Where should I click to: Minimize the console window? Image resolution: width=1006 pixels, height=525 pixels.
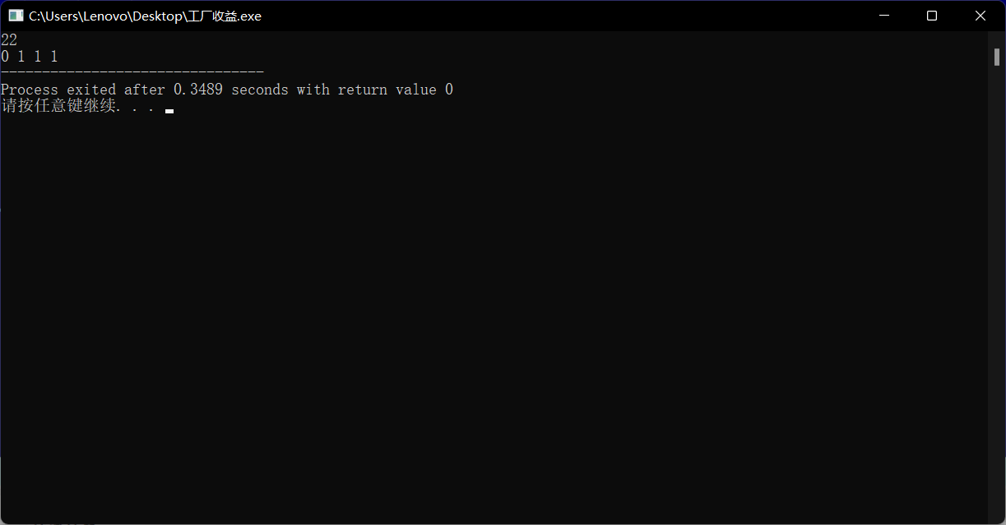click(884, 16)
